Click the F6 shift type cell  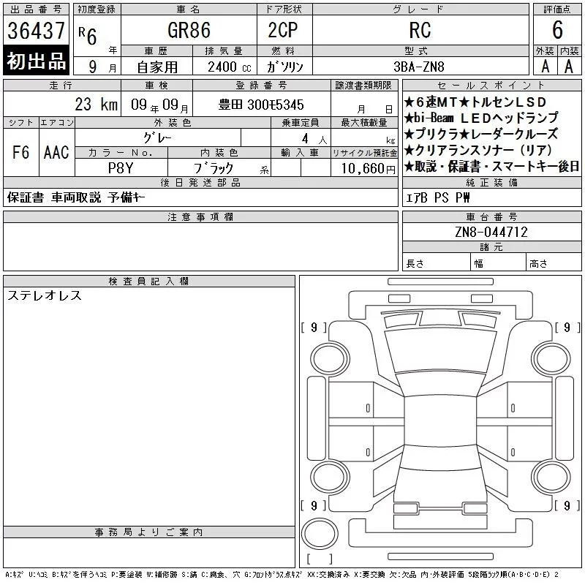pyautogui.click(x=20, y=152)
